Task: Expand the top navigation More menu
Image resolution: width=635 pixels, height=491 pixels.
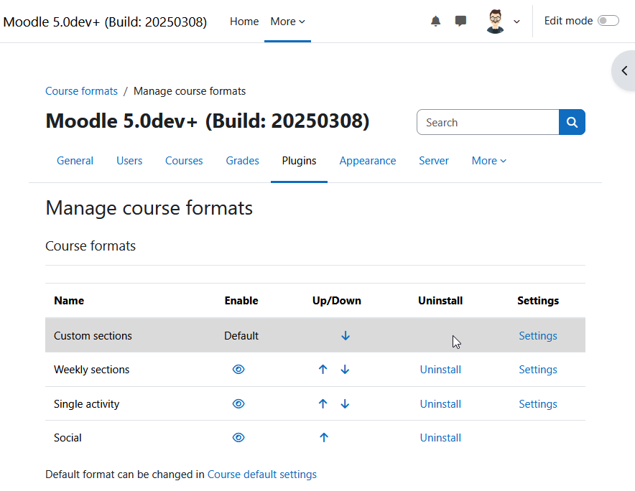Action: point(287,22)
